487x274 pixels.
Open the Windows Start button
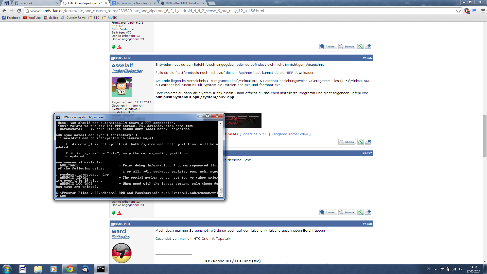point(7,269)
